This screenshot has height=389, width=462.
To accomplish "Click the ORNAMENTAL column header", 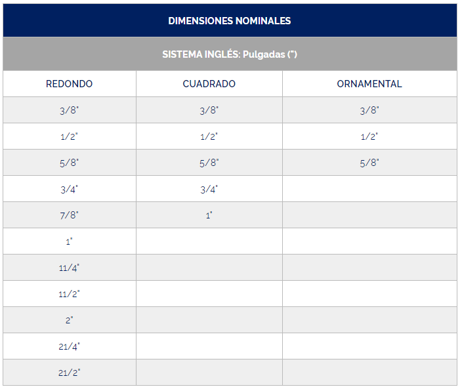I will tap(369, 84).
